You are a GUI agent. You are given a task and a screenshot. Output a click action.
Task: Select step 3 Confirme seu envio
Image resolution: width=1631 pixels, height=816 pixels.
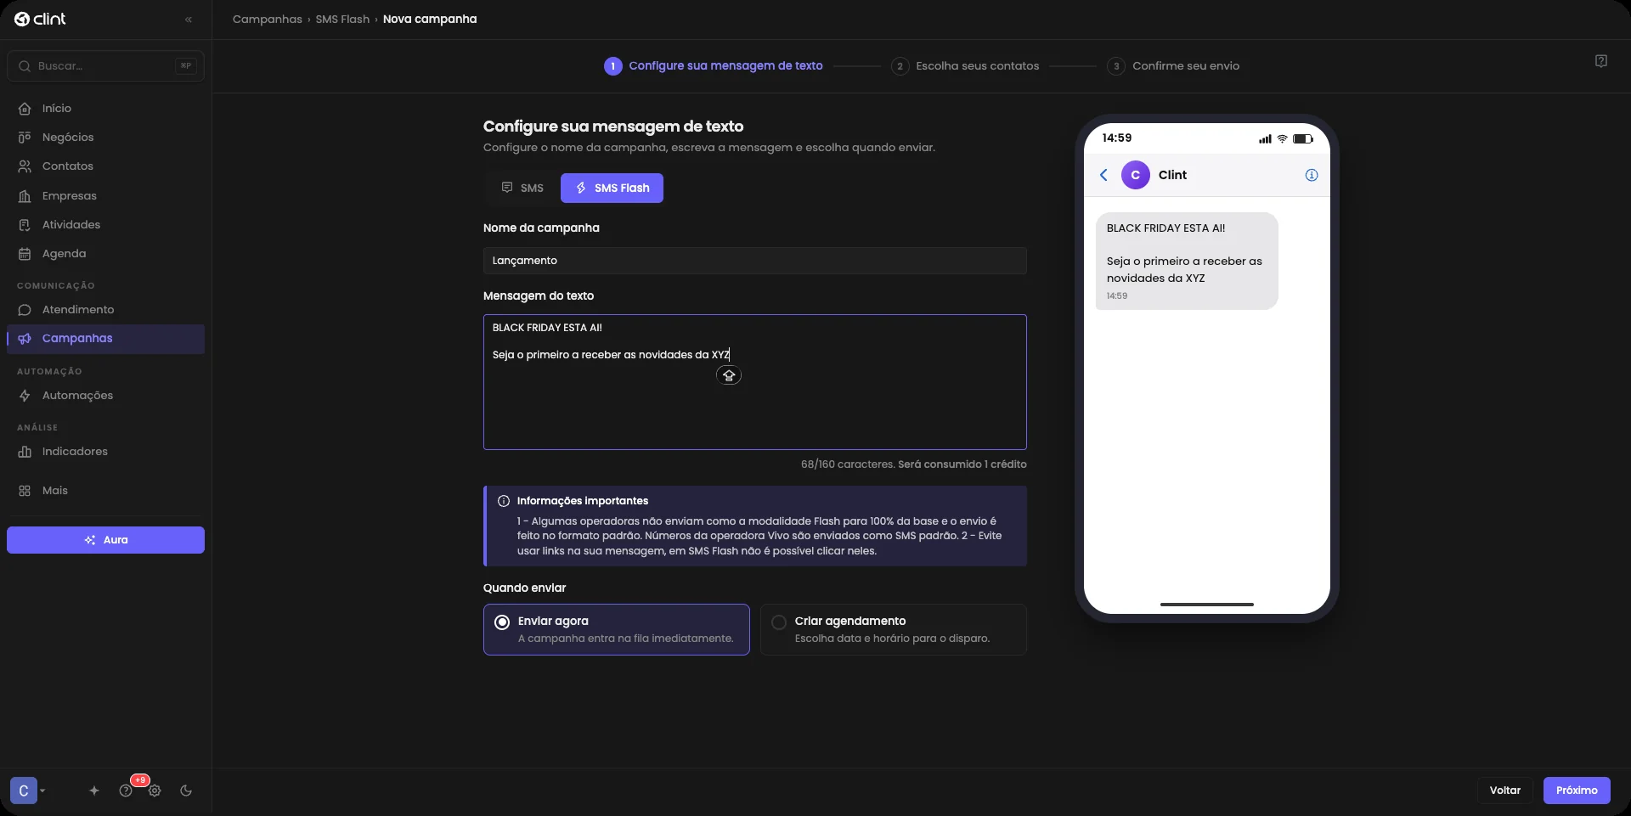pyautogui.click(x=1173, y=66)
